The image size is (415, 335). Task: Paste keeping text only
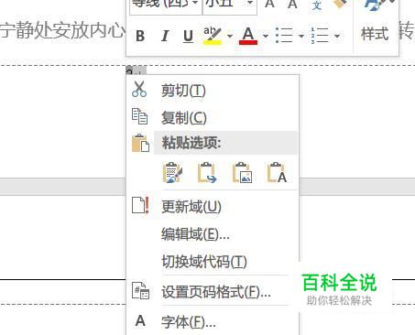277,173
